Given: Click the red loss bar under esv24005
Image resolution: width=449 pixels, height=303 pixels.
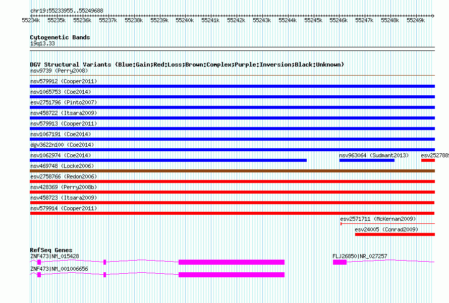Looking at the screenshot, I should [x=395, y=234].
